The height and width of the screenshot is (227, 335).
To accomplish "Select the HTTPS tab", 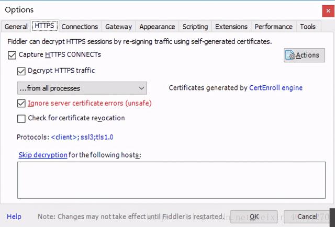I will [44, 26].
